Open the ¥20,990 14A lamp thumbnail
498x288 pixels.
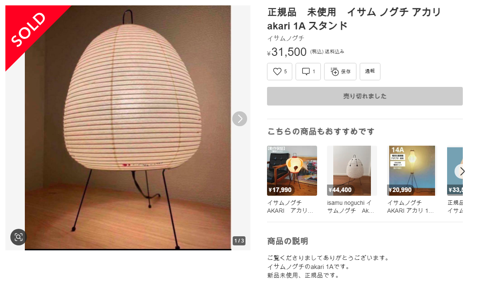point(412,170)
